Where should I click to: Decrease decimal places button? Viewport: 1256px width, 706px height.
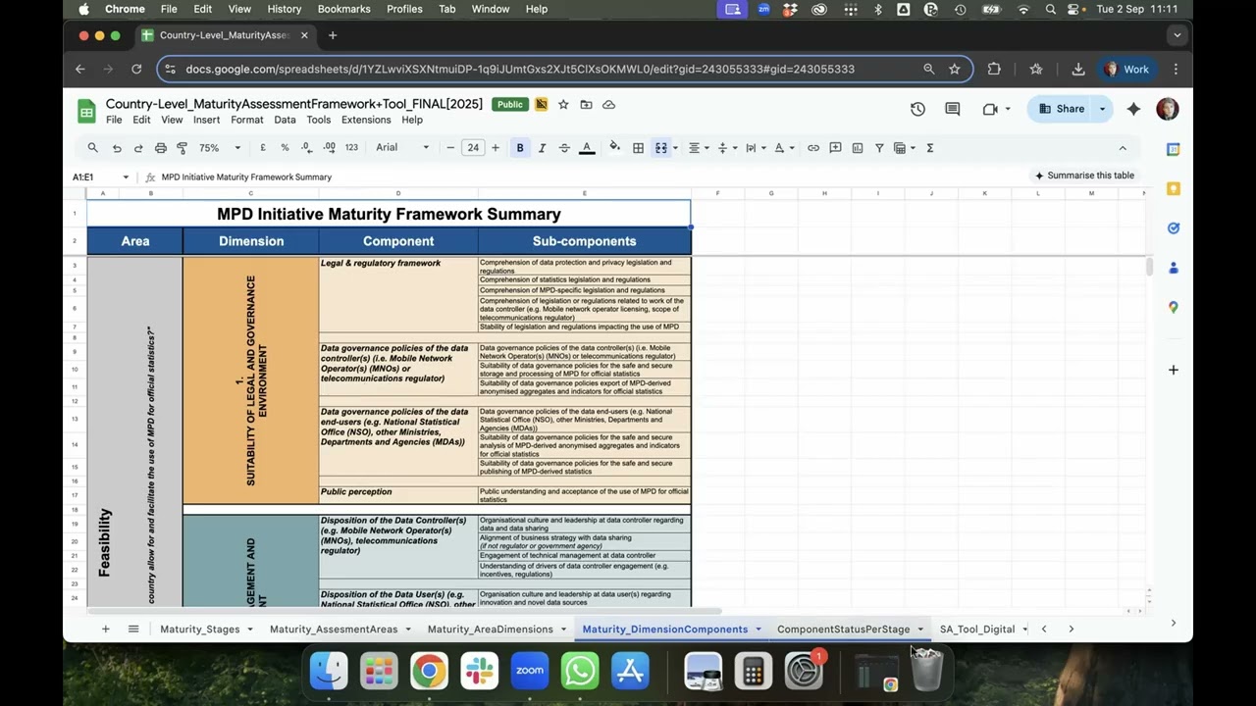(307, 148)
